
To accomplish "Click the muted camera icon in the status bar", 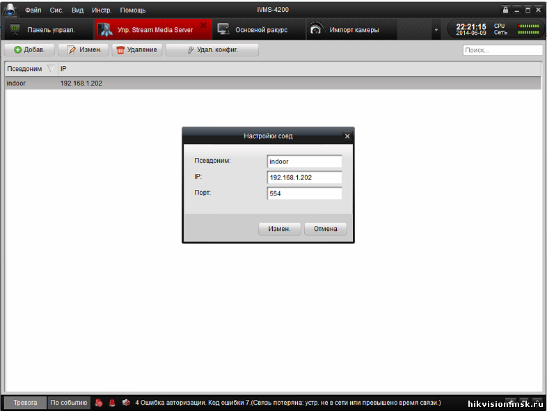I will (x=126, y=403).
